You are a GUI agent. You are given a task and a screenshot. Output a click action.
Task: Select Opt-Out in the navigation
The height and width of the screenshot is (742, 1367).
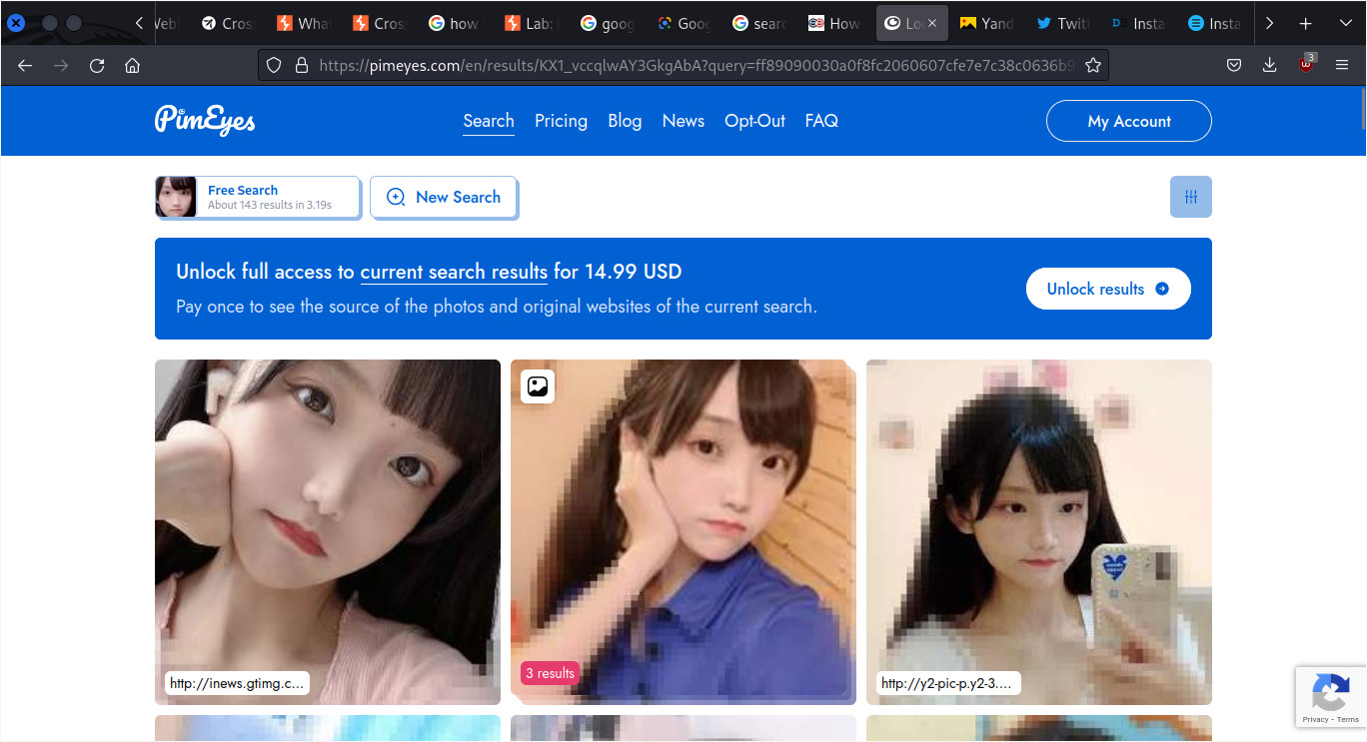coord(754,120)
